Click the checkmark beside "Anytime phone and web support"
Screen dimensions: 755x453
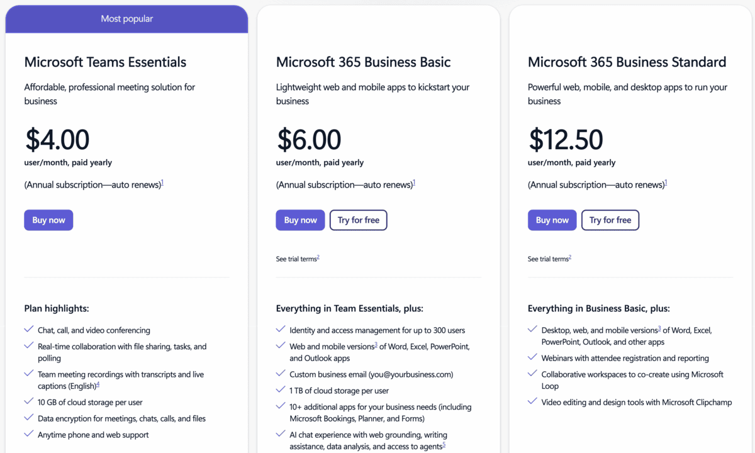click(x=28, y=434)
